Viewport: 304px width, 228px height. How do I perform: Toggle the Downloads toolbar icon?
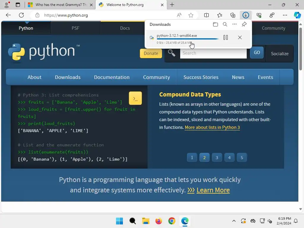pos(246,15)
